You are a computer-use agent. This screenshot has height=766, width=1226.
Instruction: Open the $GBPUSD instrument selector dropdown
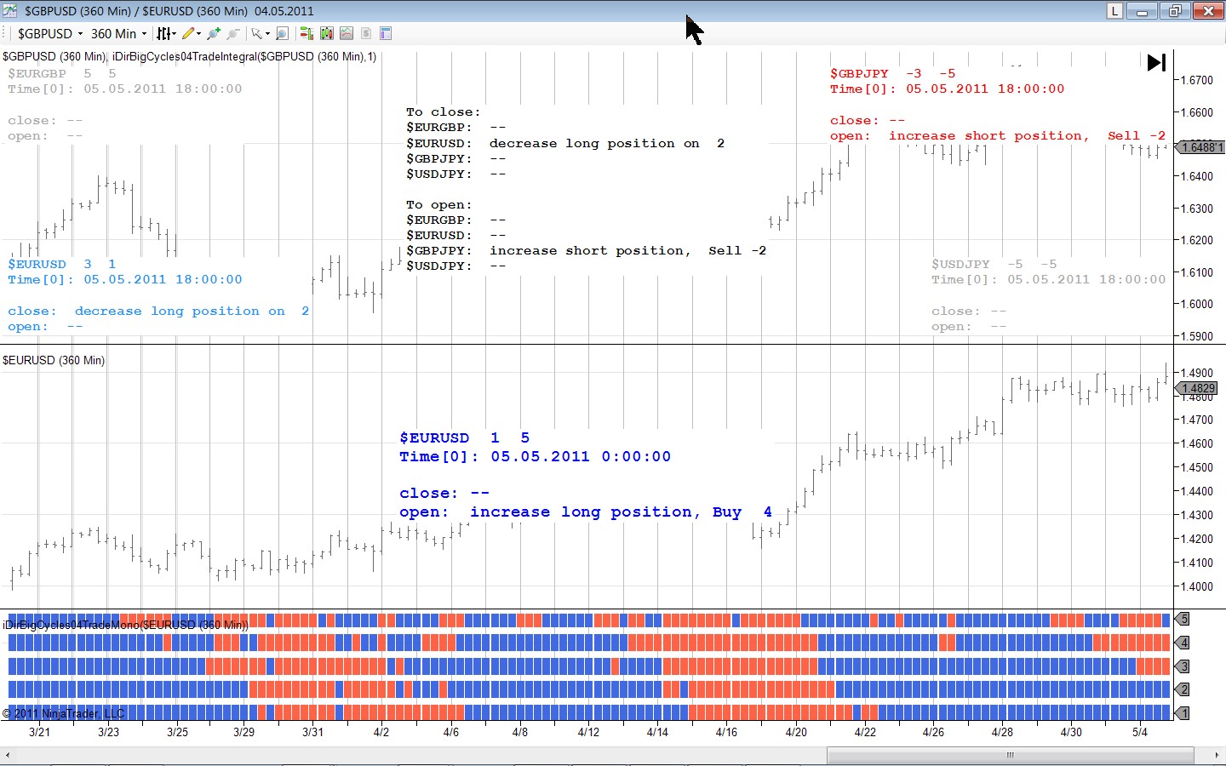coord(50,34)
